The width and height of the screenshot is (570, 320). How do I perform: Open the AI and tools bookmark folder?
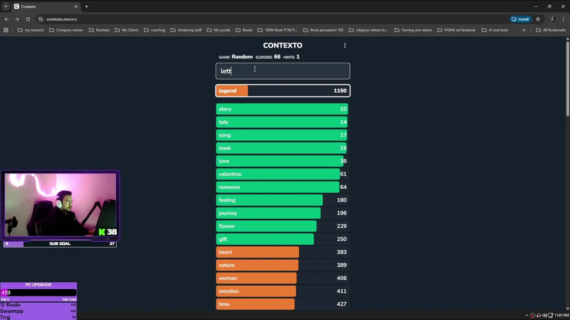click(x=495, y=30)
